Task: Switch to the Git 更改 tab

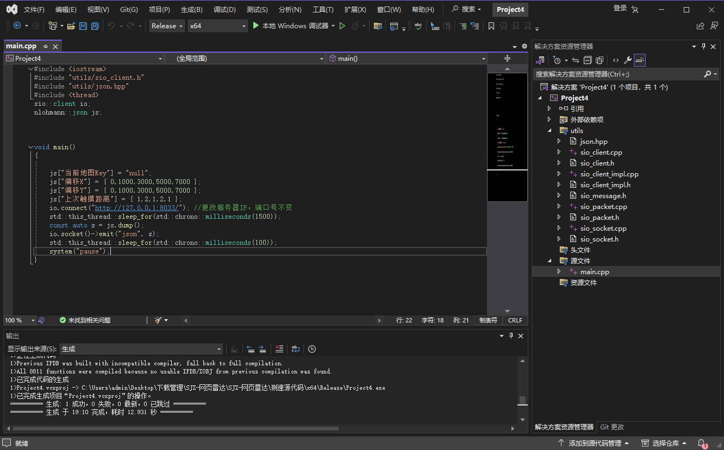Action: [611, 427]
